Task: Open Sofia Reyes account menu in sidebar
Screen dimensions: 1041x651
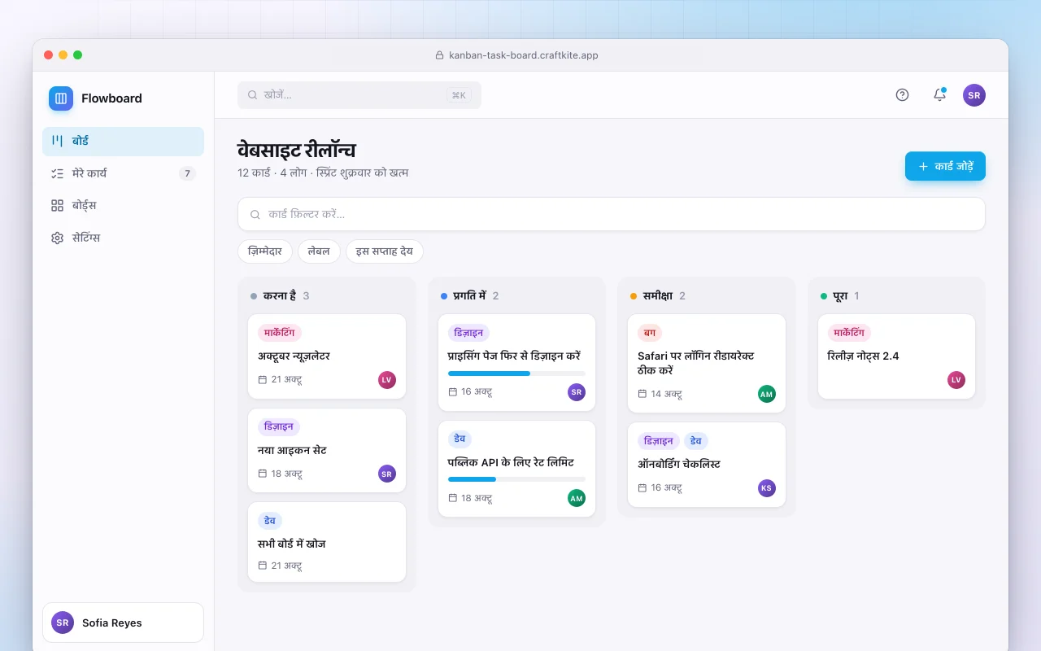Action: point(123,623)
